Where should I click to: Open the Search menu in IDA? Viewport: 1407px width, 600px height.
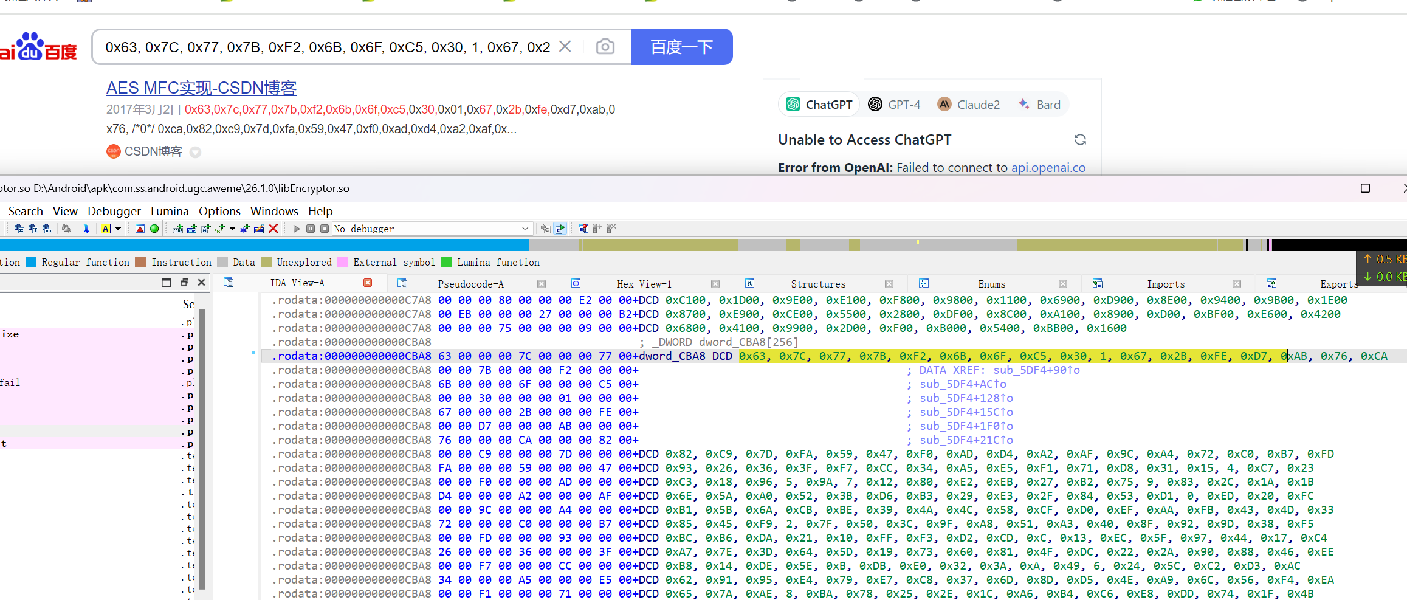coord(26,211)
